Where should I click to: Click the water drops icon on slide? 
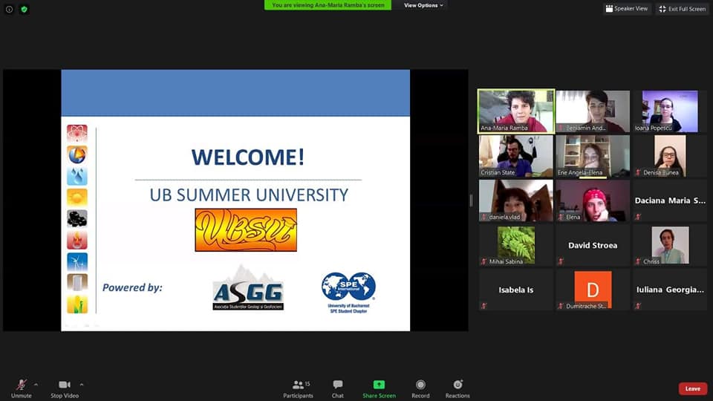77,176
